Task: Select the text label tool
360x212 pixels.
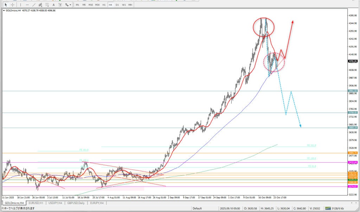Action: 60,5
